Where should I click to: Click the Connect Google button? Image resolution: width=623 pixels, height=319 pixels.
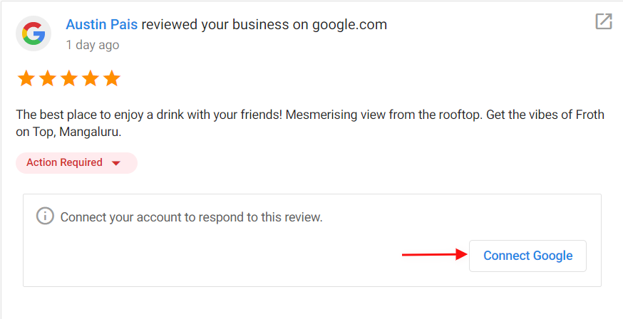click(527, 256)
